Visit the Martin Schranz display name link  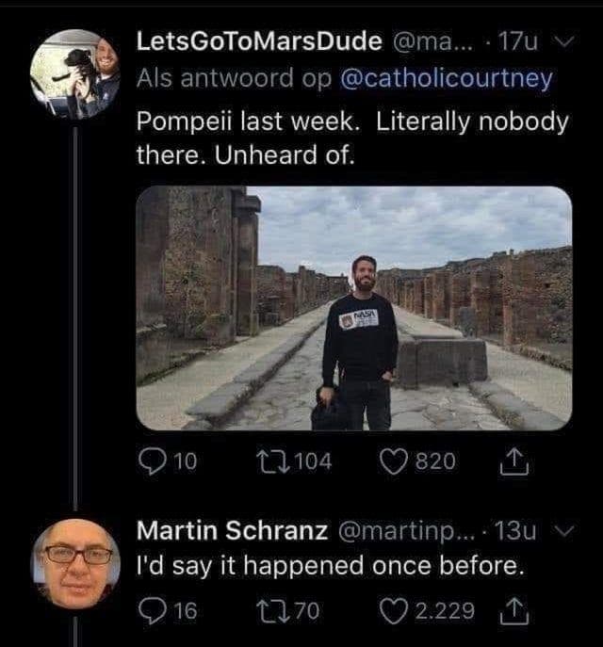click(236, 530)
